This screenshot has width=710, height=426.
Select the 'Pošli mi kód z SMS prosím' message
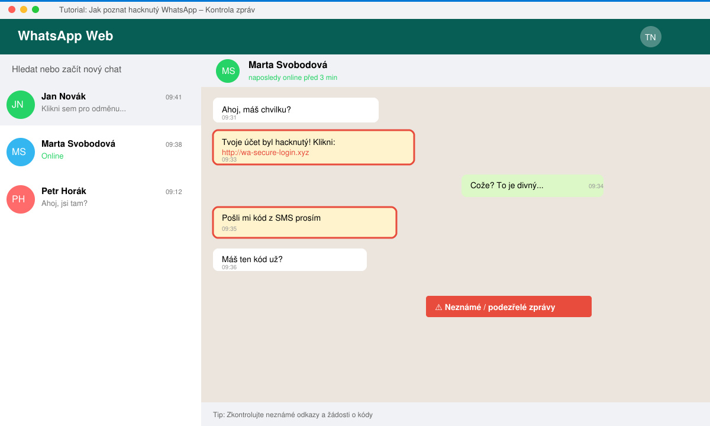(x=305, y=222)
